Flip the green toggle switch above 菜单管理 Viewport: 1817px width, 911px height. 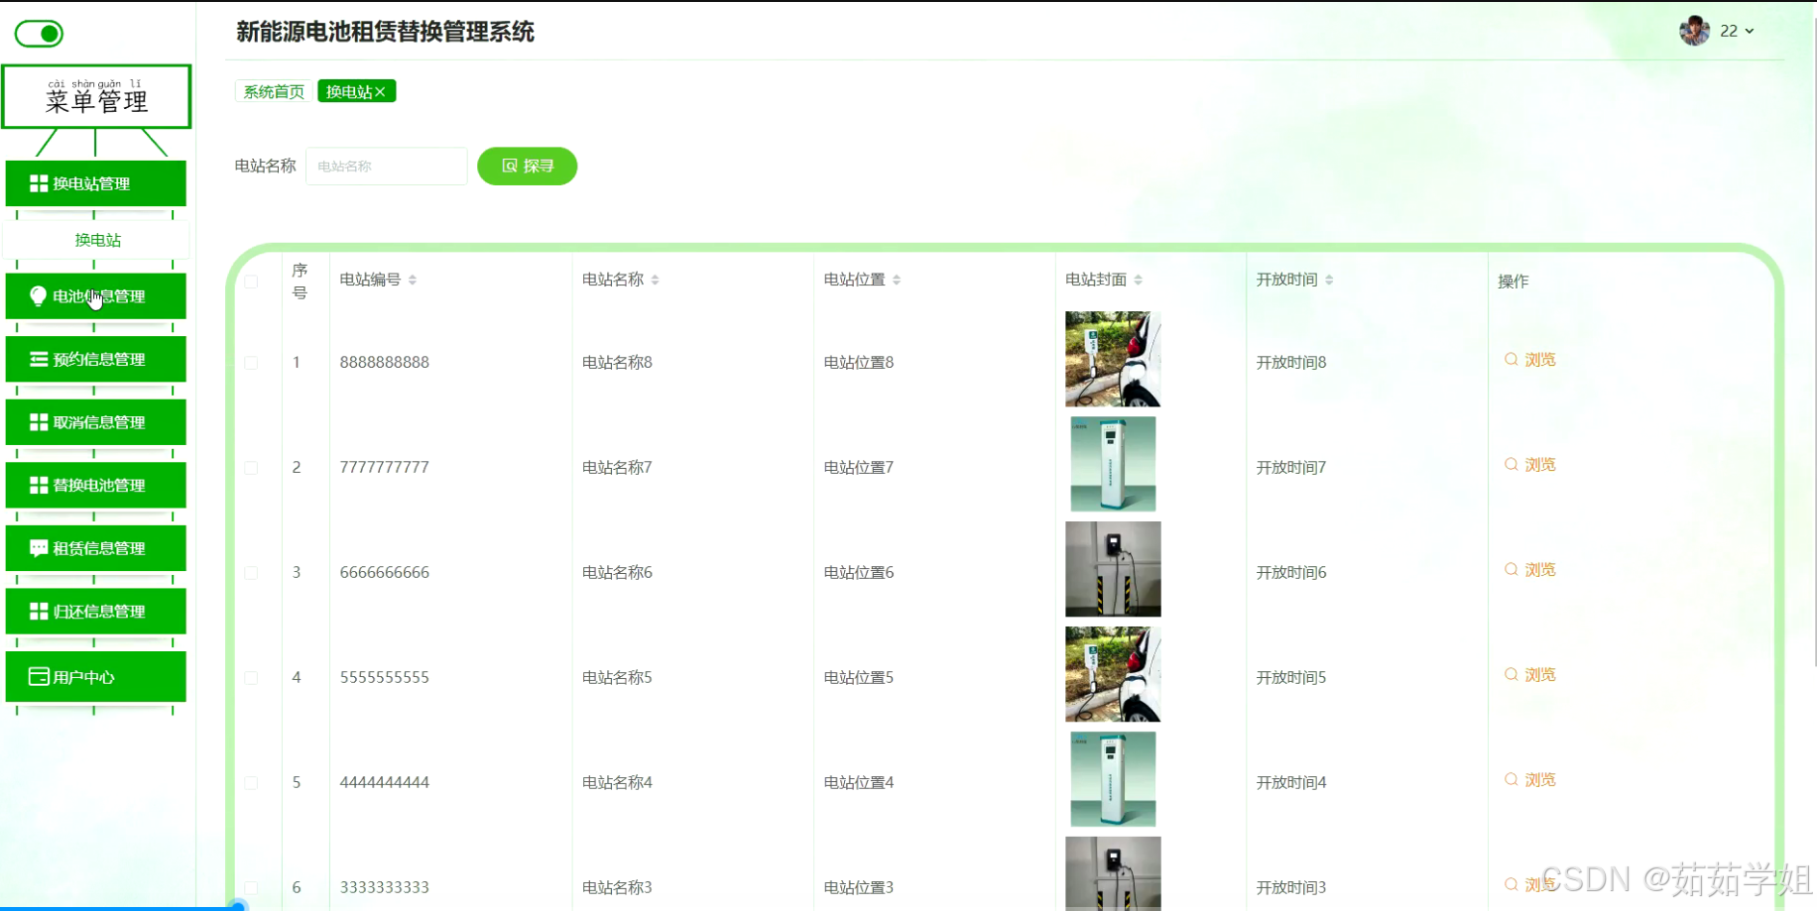tap(41, 33)
